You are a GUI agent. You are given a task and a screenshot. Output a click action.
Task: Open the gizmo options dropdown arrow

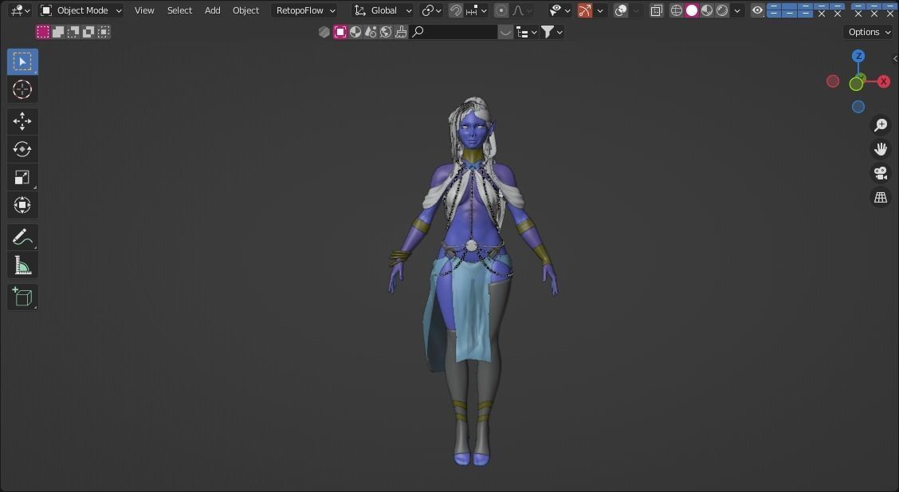(x=600, y=10)
